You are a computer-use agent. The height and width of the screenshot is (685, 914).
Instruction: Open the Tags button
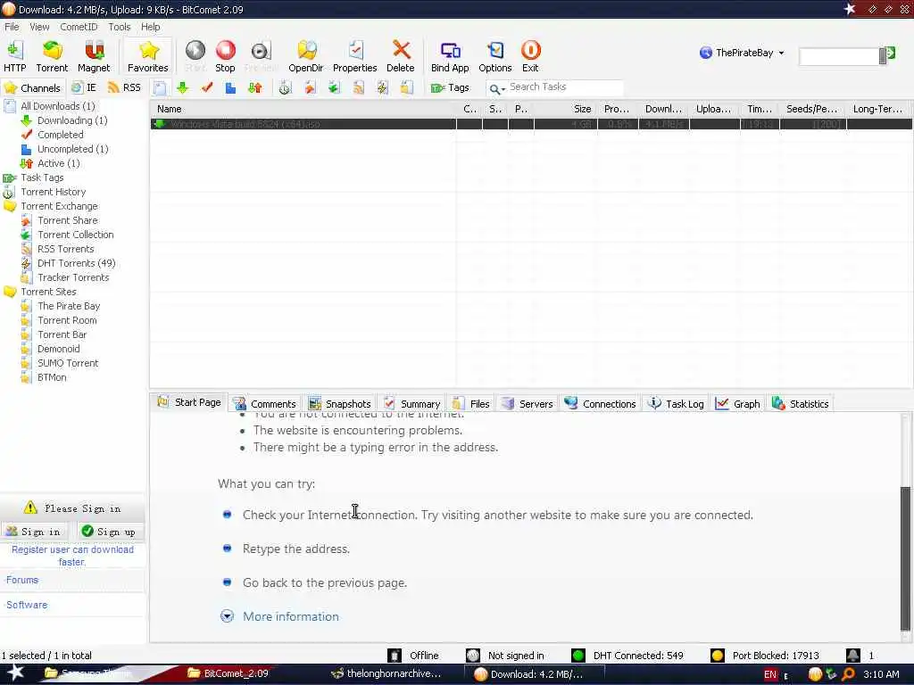(450, 88)
